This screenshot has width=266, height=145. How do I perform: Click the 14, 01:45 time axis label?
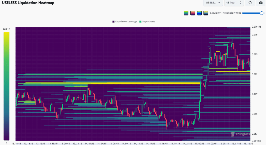(x=90, y=144)
